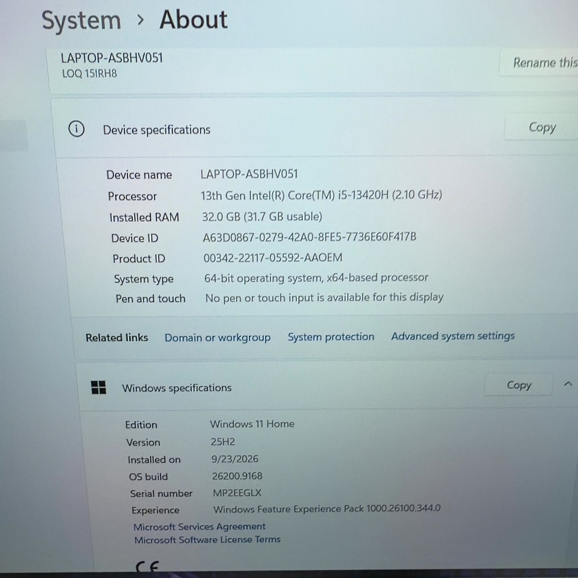Click the Device specifications info icon

point(77,129)
